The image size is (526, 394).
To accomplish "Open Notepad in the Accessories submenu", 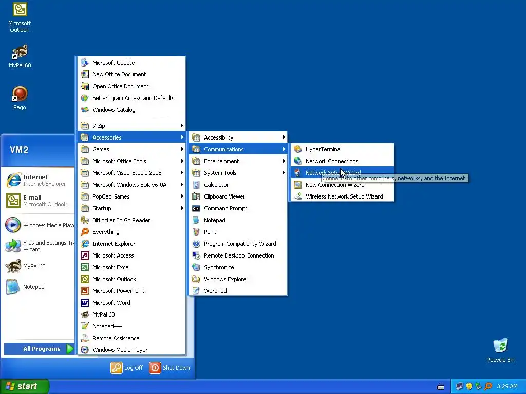I will tap(238, 220).
